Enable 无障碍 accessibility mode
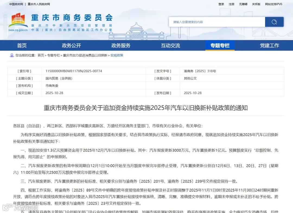 pyautogui.click(x=243, y=4)
